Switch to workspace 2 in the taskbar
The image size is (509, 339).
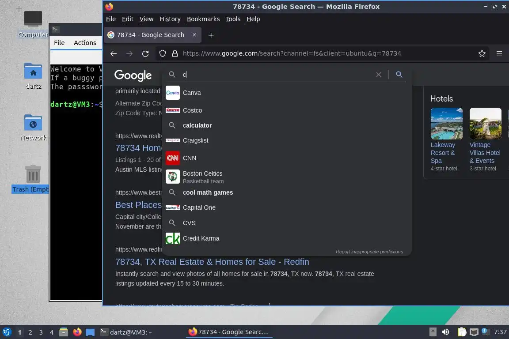(30, 332)
